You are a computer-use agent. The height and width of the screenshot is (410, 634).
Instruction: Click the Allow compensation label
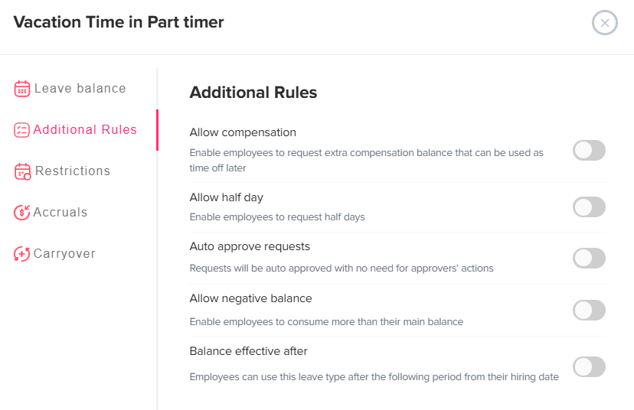coord(243,132)
